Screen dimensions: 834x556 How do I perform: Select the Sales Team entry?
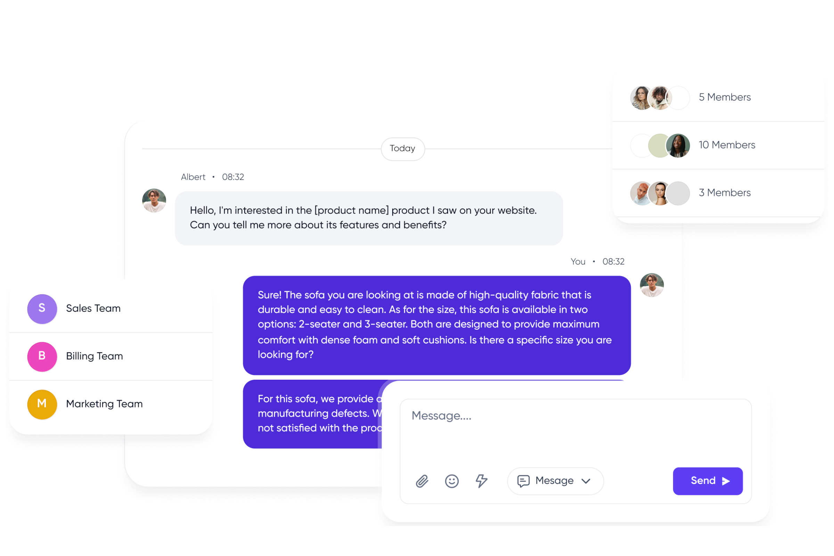tap(111, 309)
